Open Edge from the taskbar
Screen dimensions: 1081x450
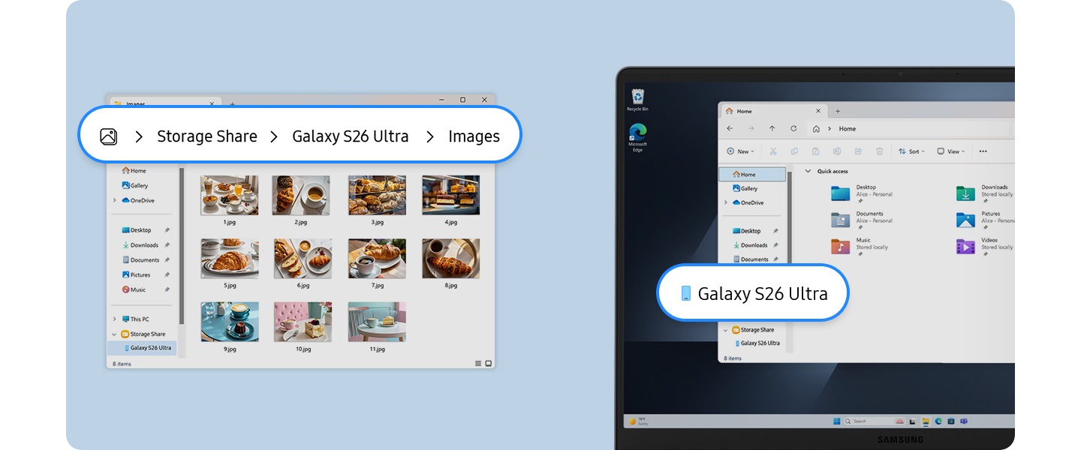pyautogui.click(x=938, y=421)
